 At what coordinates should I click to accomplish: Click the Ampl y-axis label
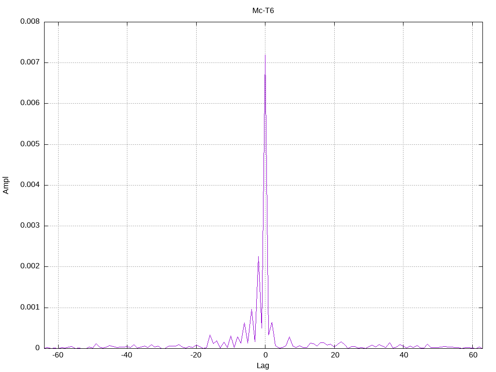click(6, 186)
